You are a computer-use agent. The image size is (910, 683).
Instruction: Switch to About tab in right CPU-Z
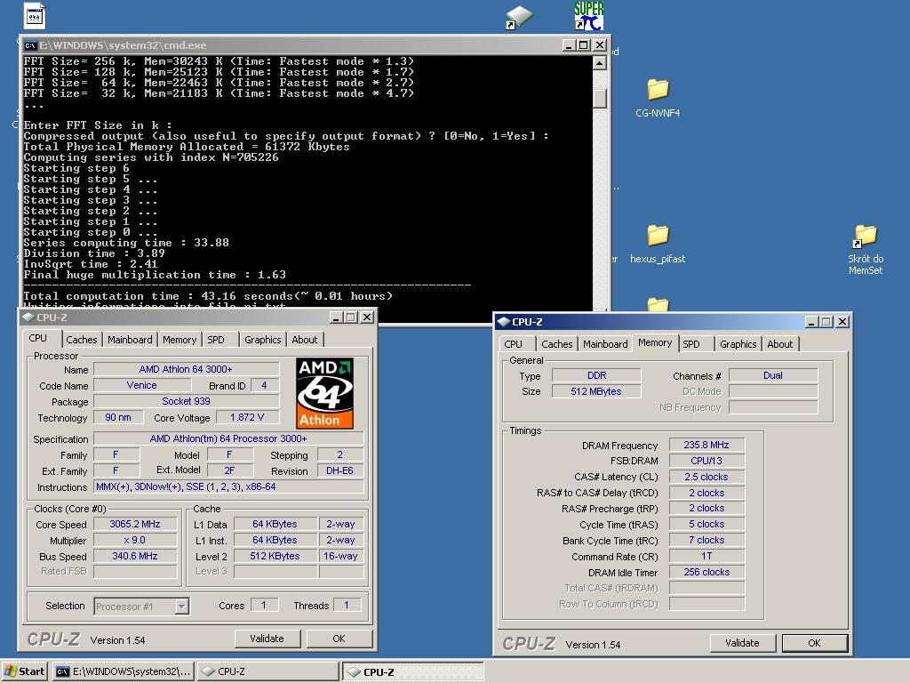(780, 344)
